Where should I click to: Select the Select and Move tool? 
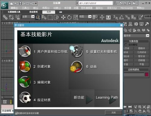click(x=63, y=17)
